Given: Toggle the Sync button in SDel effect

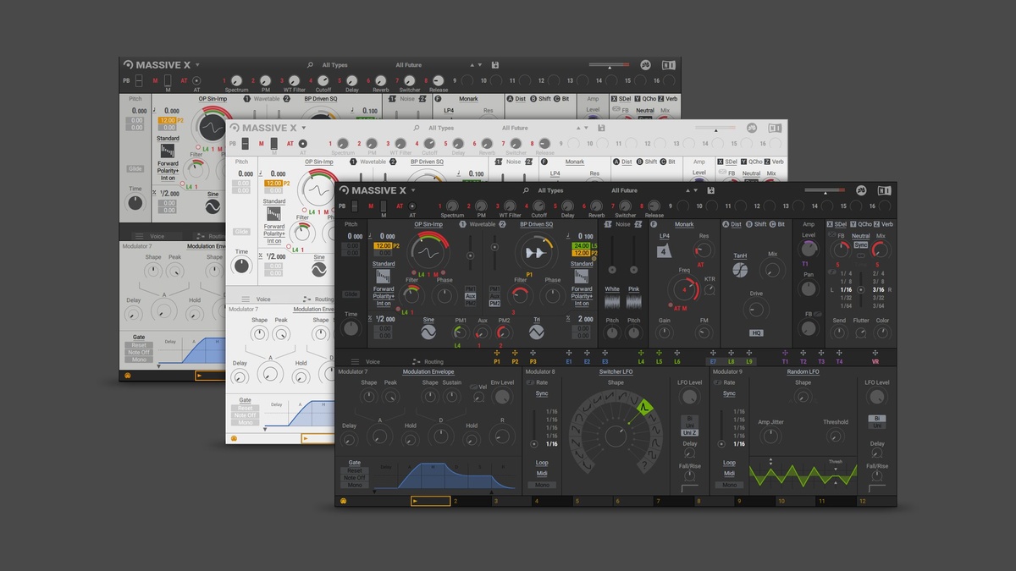Looking at the screenshot, I should point(861,244).
